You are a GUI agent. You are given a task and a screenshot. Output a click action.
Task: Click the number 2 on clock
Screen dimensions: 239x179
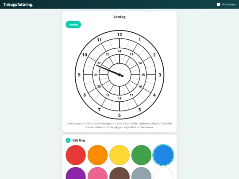point(154,55)
